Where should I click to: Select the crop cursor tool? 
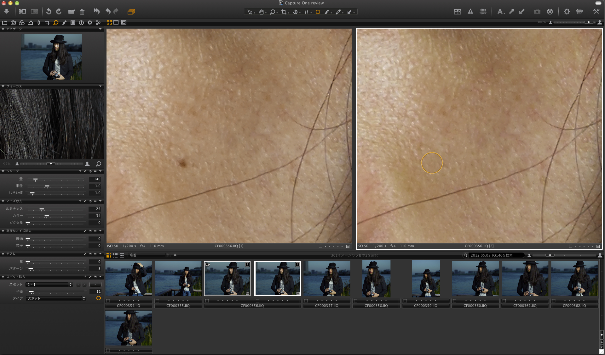coord(284,12)
